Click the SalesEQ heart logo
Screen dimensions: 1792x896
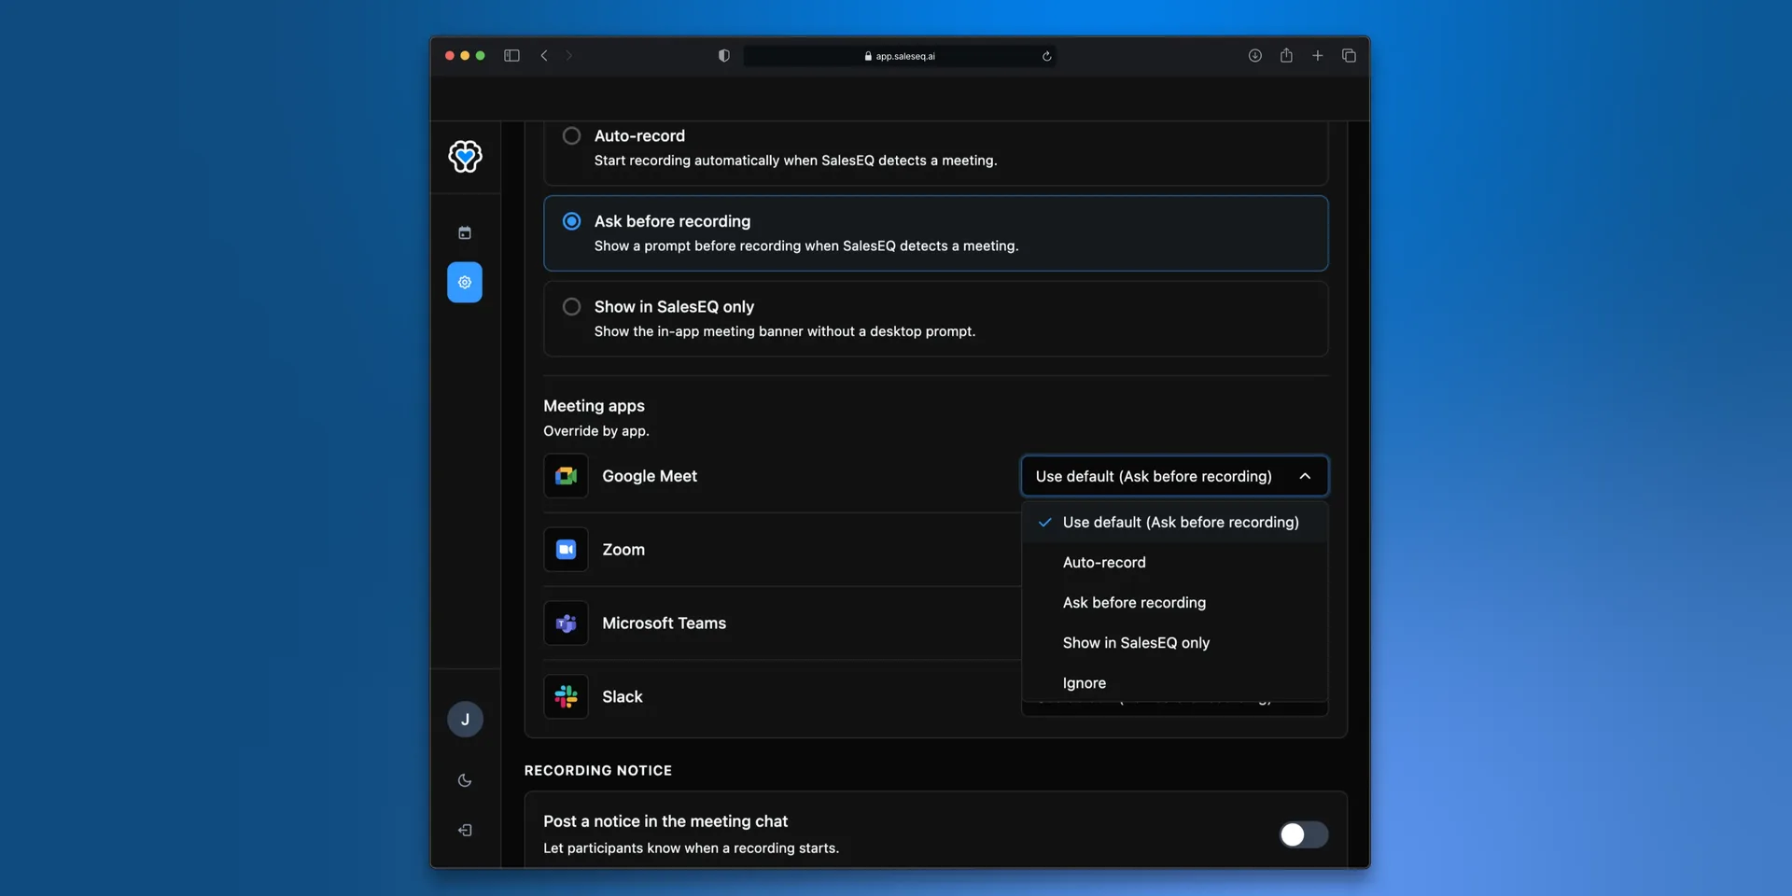[465, 156]
